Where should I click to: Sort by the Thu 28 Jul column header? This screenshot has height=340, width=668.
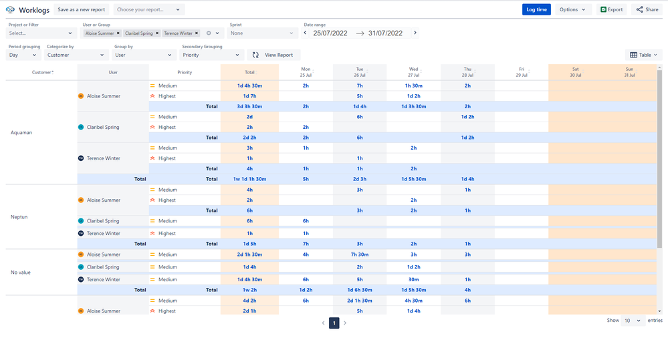click(467, 72)
